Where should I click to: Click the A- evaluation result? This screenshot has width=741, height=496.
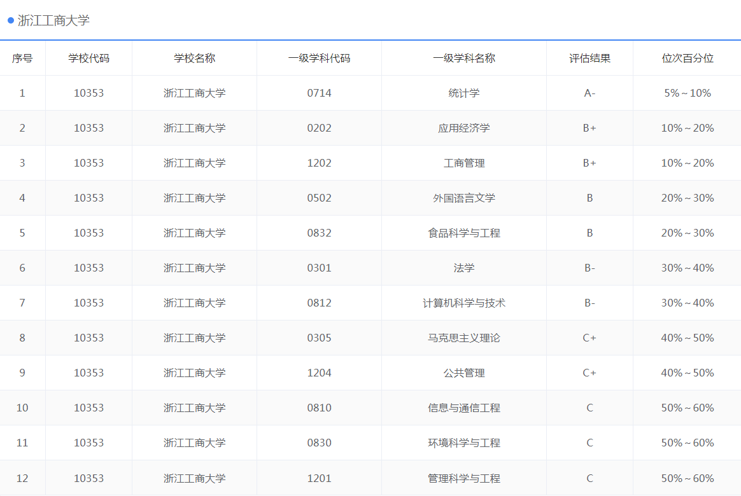[x=589, y=93]
